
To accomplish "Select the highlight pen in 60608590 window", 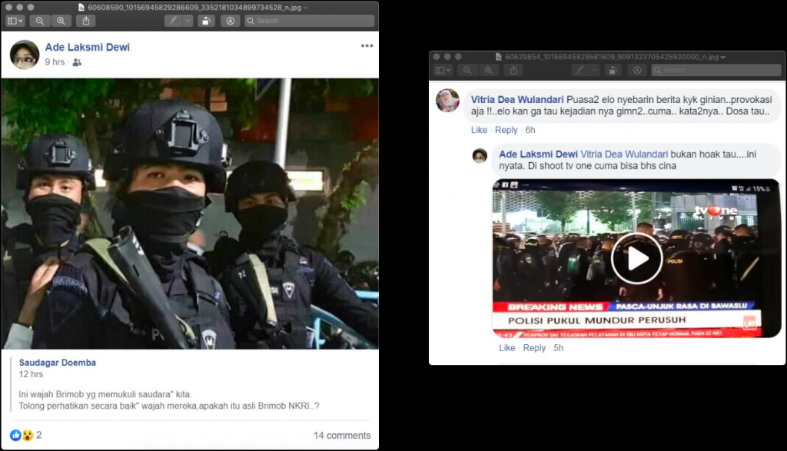I will (174, 21).
